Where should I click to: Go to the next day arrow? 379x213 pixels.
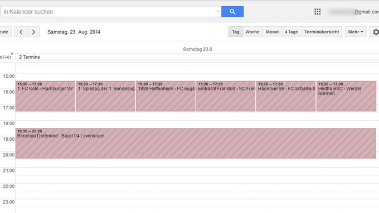point(33,32)
